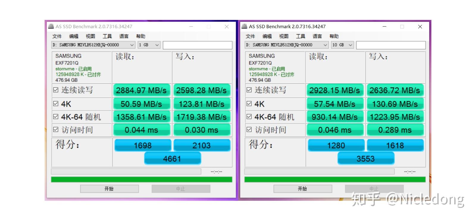Click the 4661 total score
This screenshot has width=476, height=221.
coord(173,158)
